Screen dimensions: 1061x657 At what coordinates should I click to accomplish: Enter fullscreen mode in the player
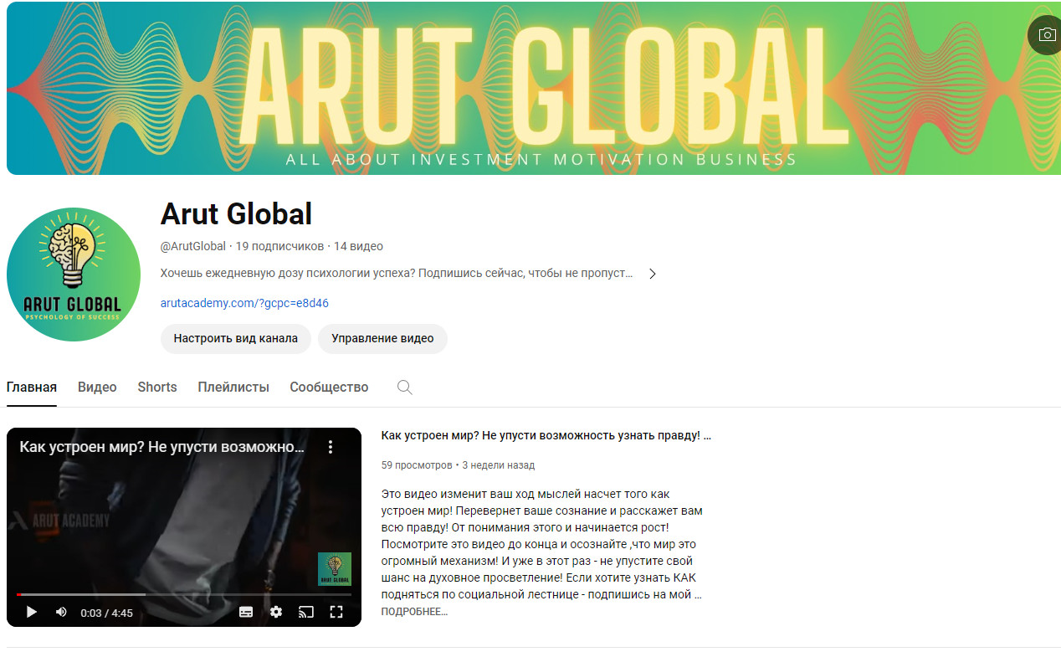click(336, 613)
